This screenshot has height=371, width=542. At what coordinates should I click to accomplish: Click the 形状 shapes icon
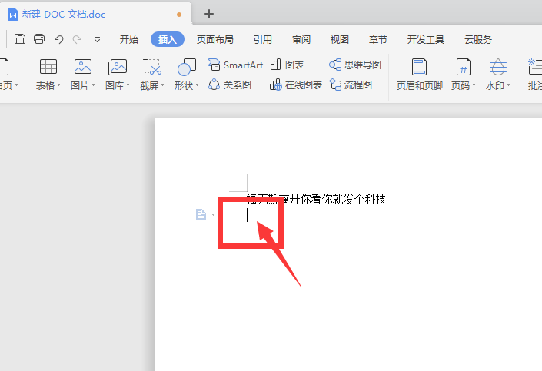(187, 67)
